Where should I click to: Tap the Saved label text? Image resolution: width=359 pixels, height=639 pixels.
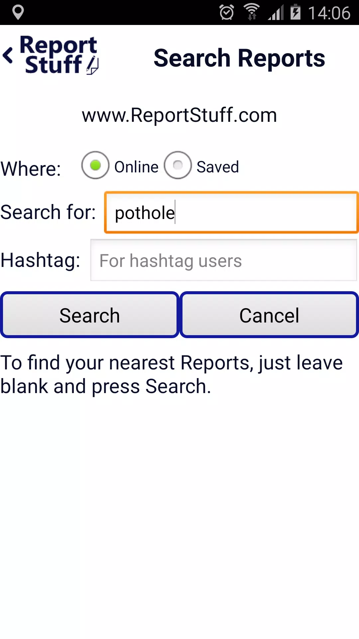click(218, 167)
